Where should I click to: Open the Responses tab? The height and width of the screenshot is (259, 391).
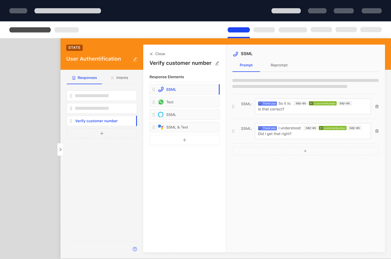click(84, 78)
